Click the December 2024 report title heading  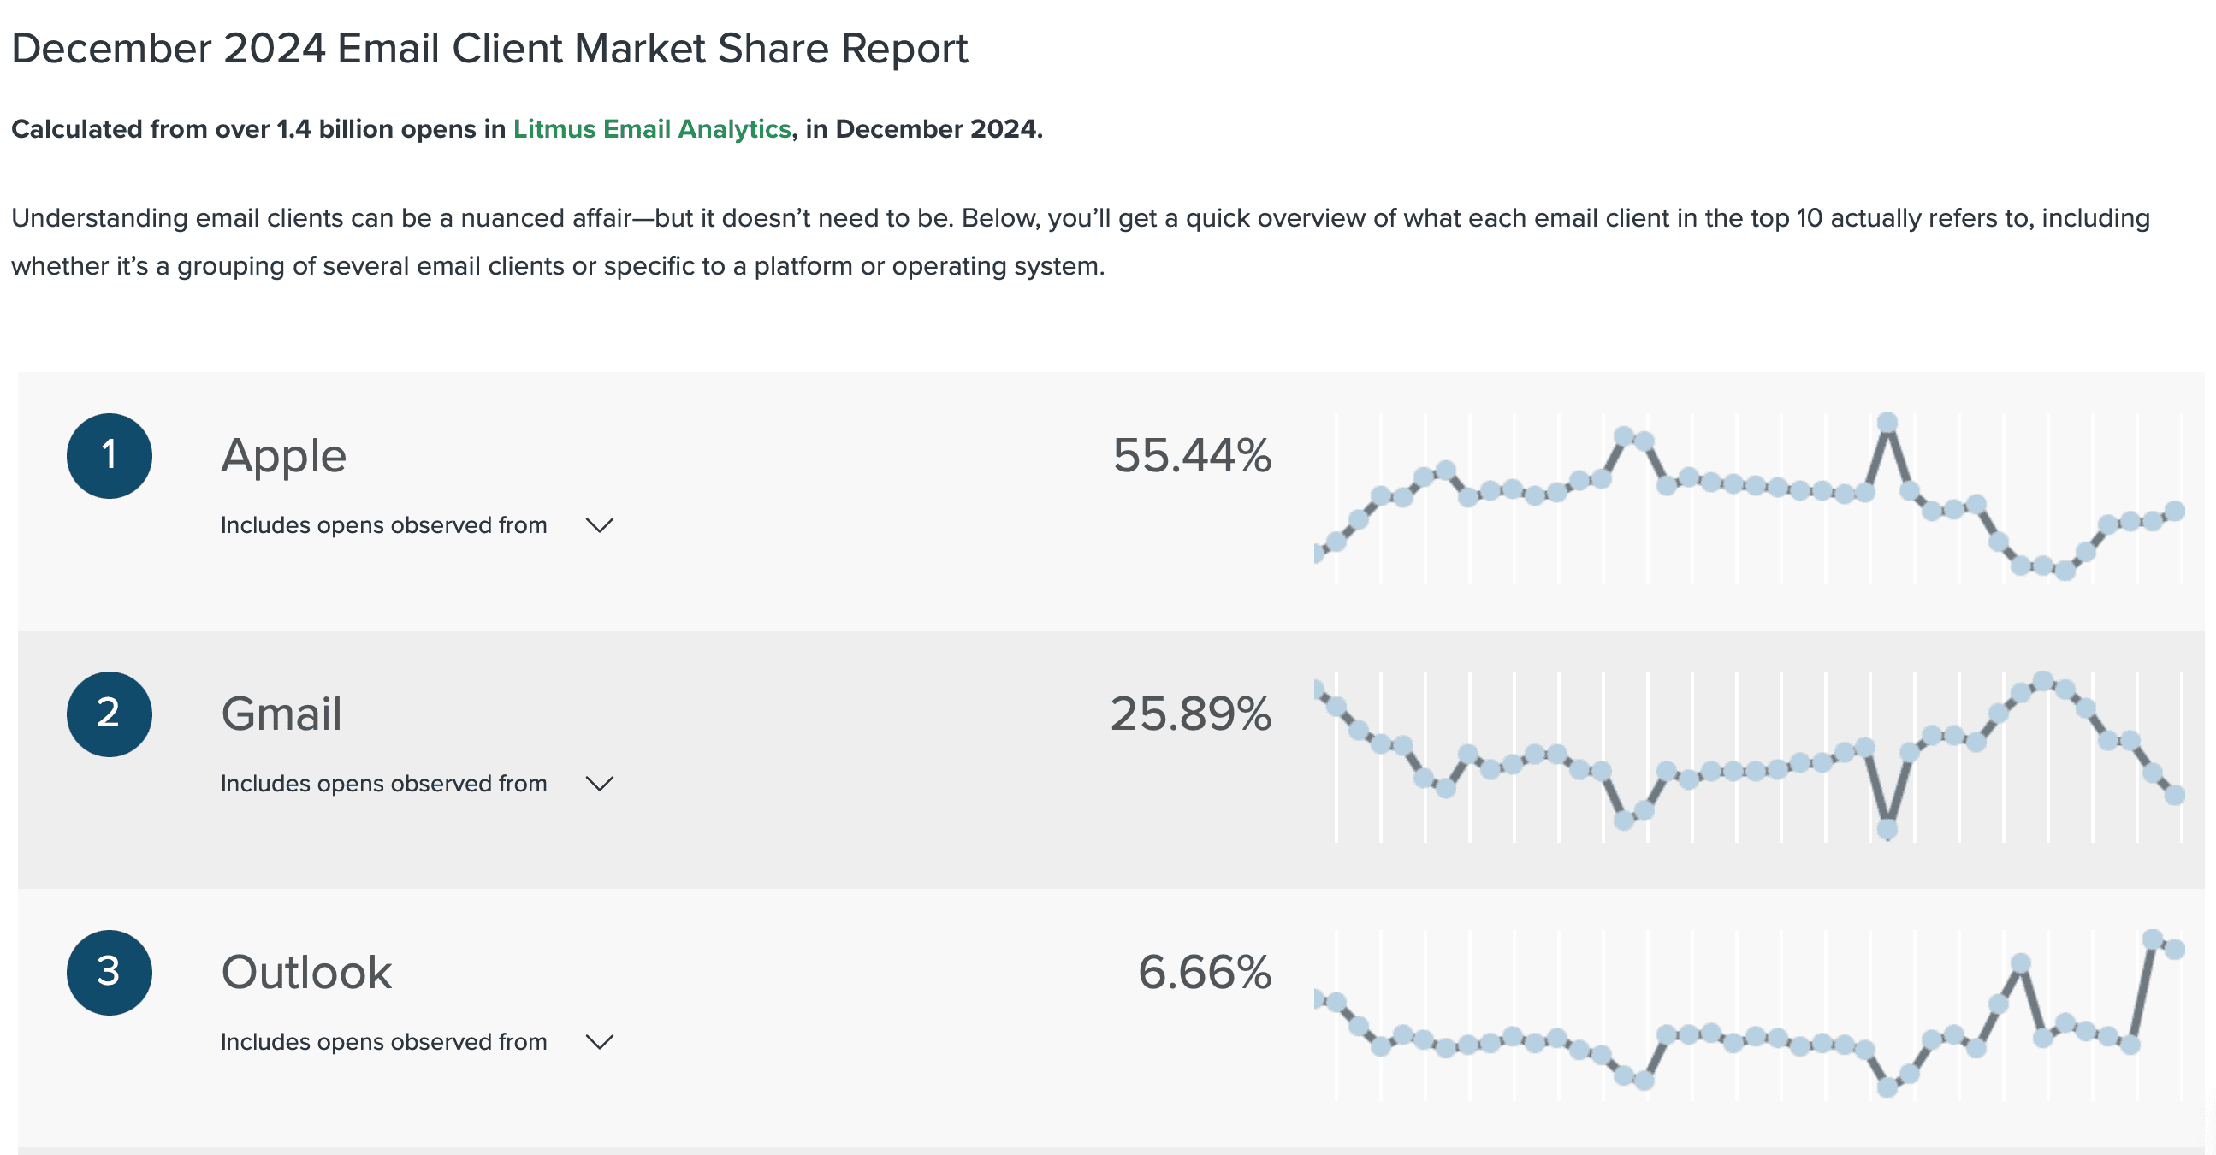pyautogui.click(x=489, y=48)
